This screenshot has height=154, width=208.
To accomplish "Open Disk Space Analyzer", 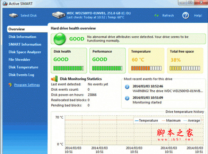I will click(25, 52).
